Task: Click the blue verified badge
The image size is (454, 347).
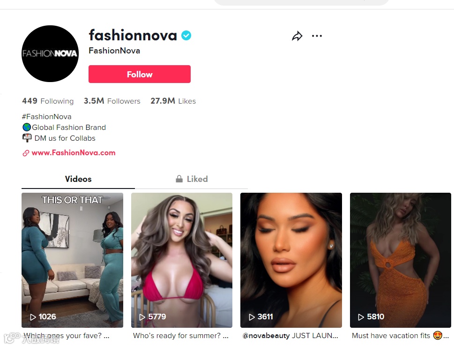Action: 186,35
